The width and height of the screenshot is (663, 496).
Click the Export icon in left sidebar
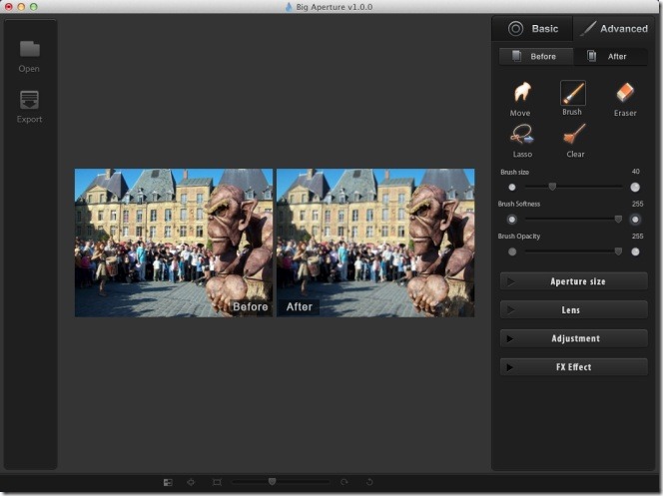pyautogui.click(x=29, y=100)
